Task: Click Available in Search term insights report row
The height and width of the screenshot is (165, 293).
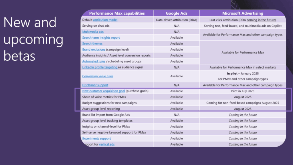Action: click(x=177, y=38)
